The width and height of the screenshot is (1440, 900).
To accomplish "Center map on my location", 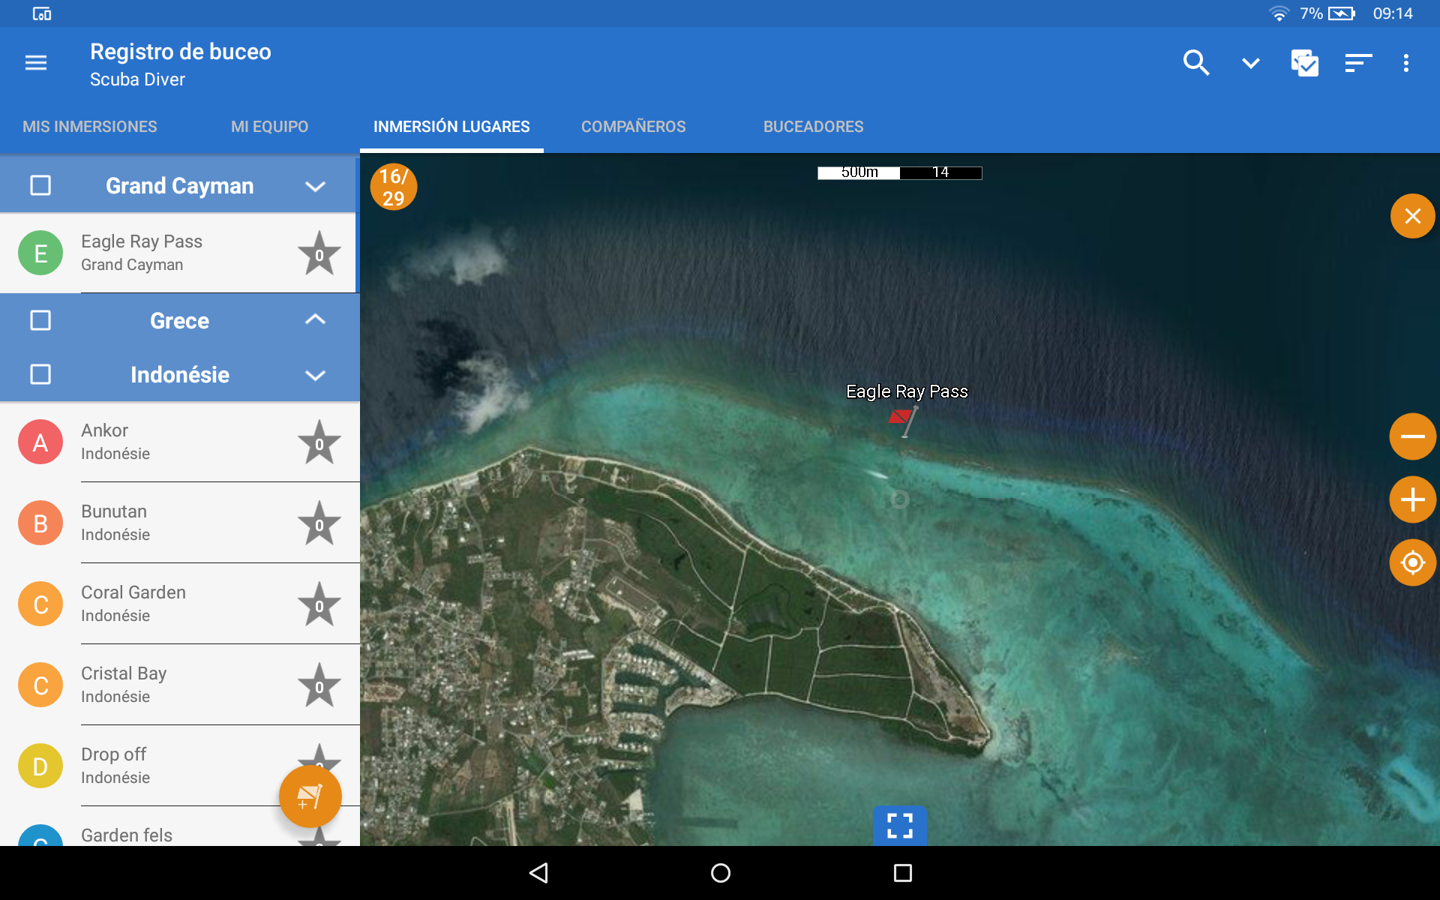I will click(1413, 562).
